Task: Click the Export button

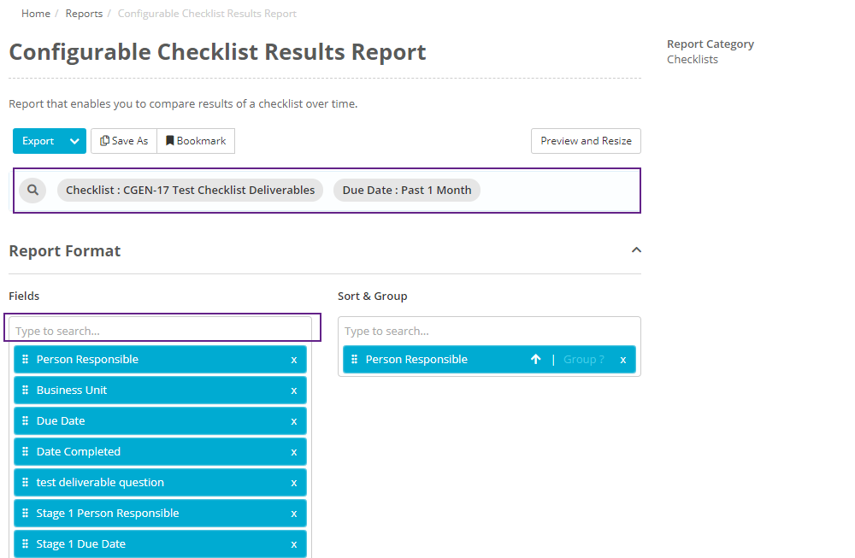Action: click(37, 140)
